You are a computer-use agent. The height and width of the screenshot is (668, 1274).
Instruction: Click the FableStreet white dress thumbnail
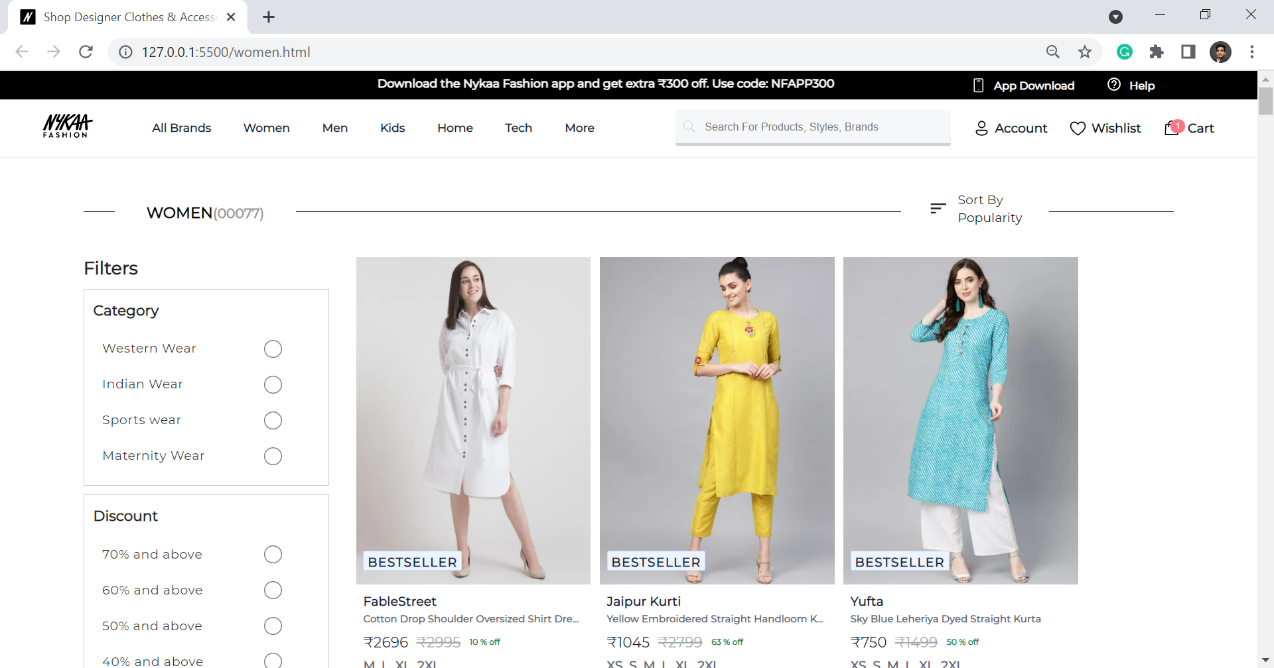[x=473, y=420]
